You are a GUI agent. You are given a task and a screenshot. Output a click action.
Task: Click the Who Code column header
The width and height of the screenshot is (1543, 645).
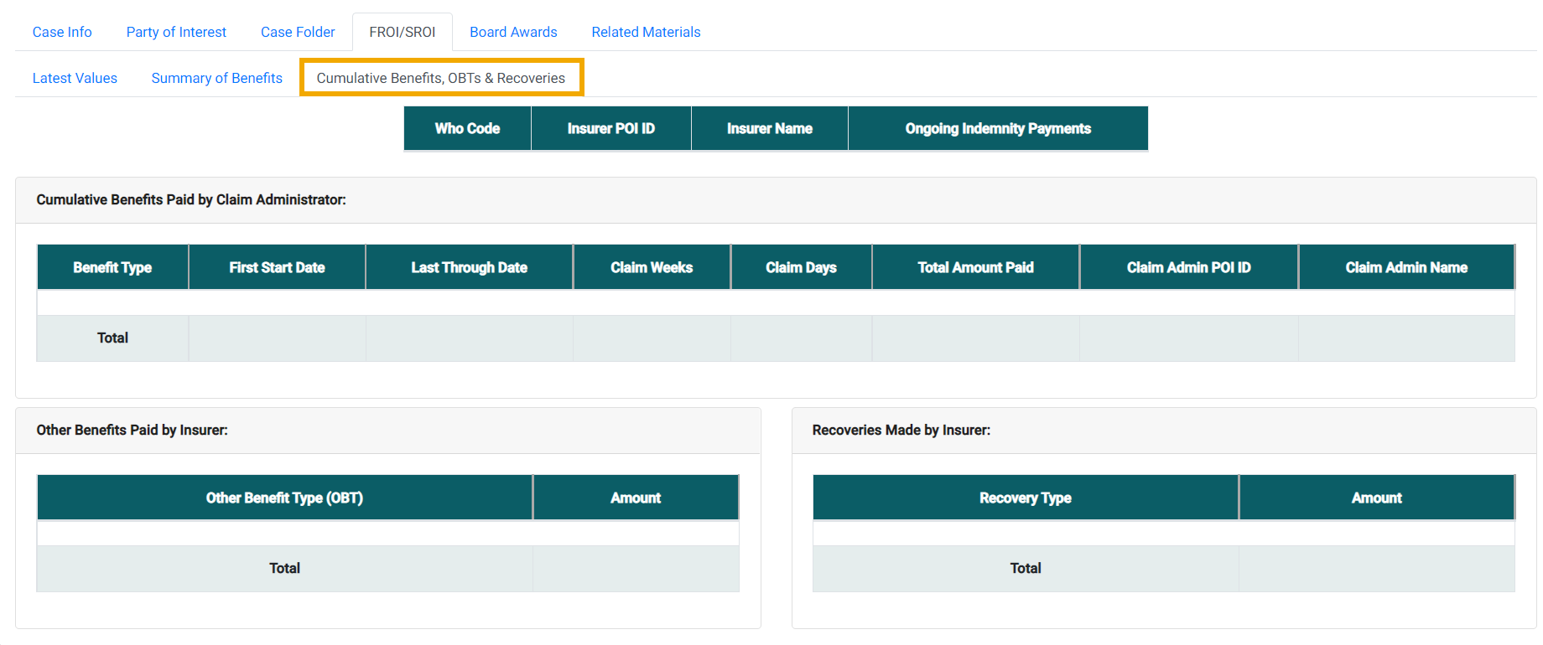[x=467, y=128]
